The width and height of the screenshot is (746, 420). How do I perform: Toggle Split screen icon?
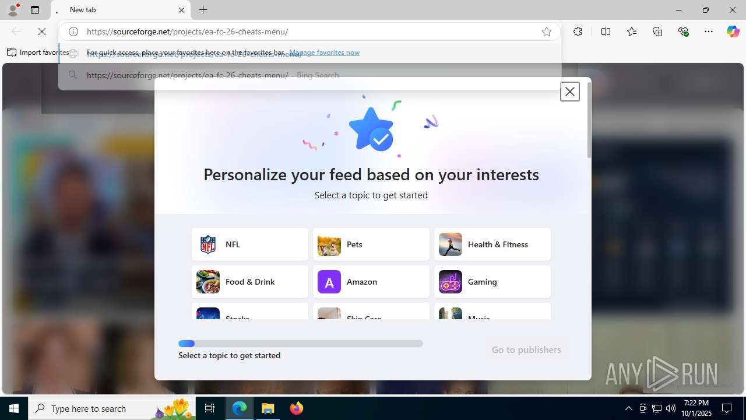click(x=606, y=32)
